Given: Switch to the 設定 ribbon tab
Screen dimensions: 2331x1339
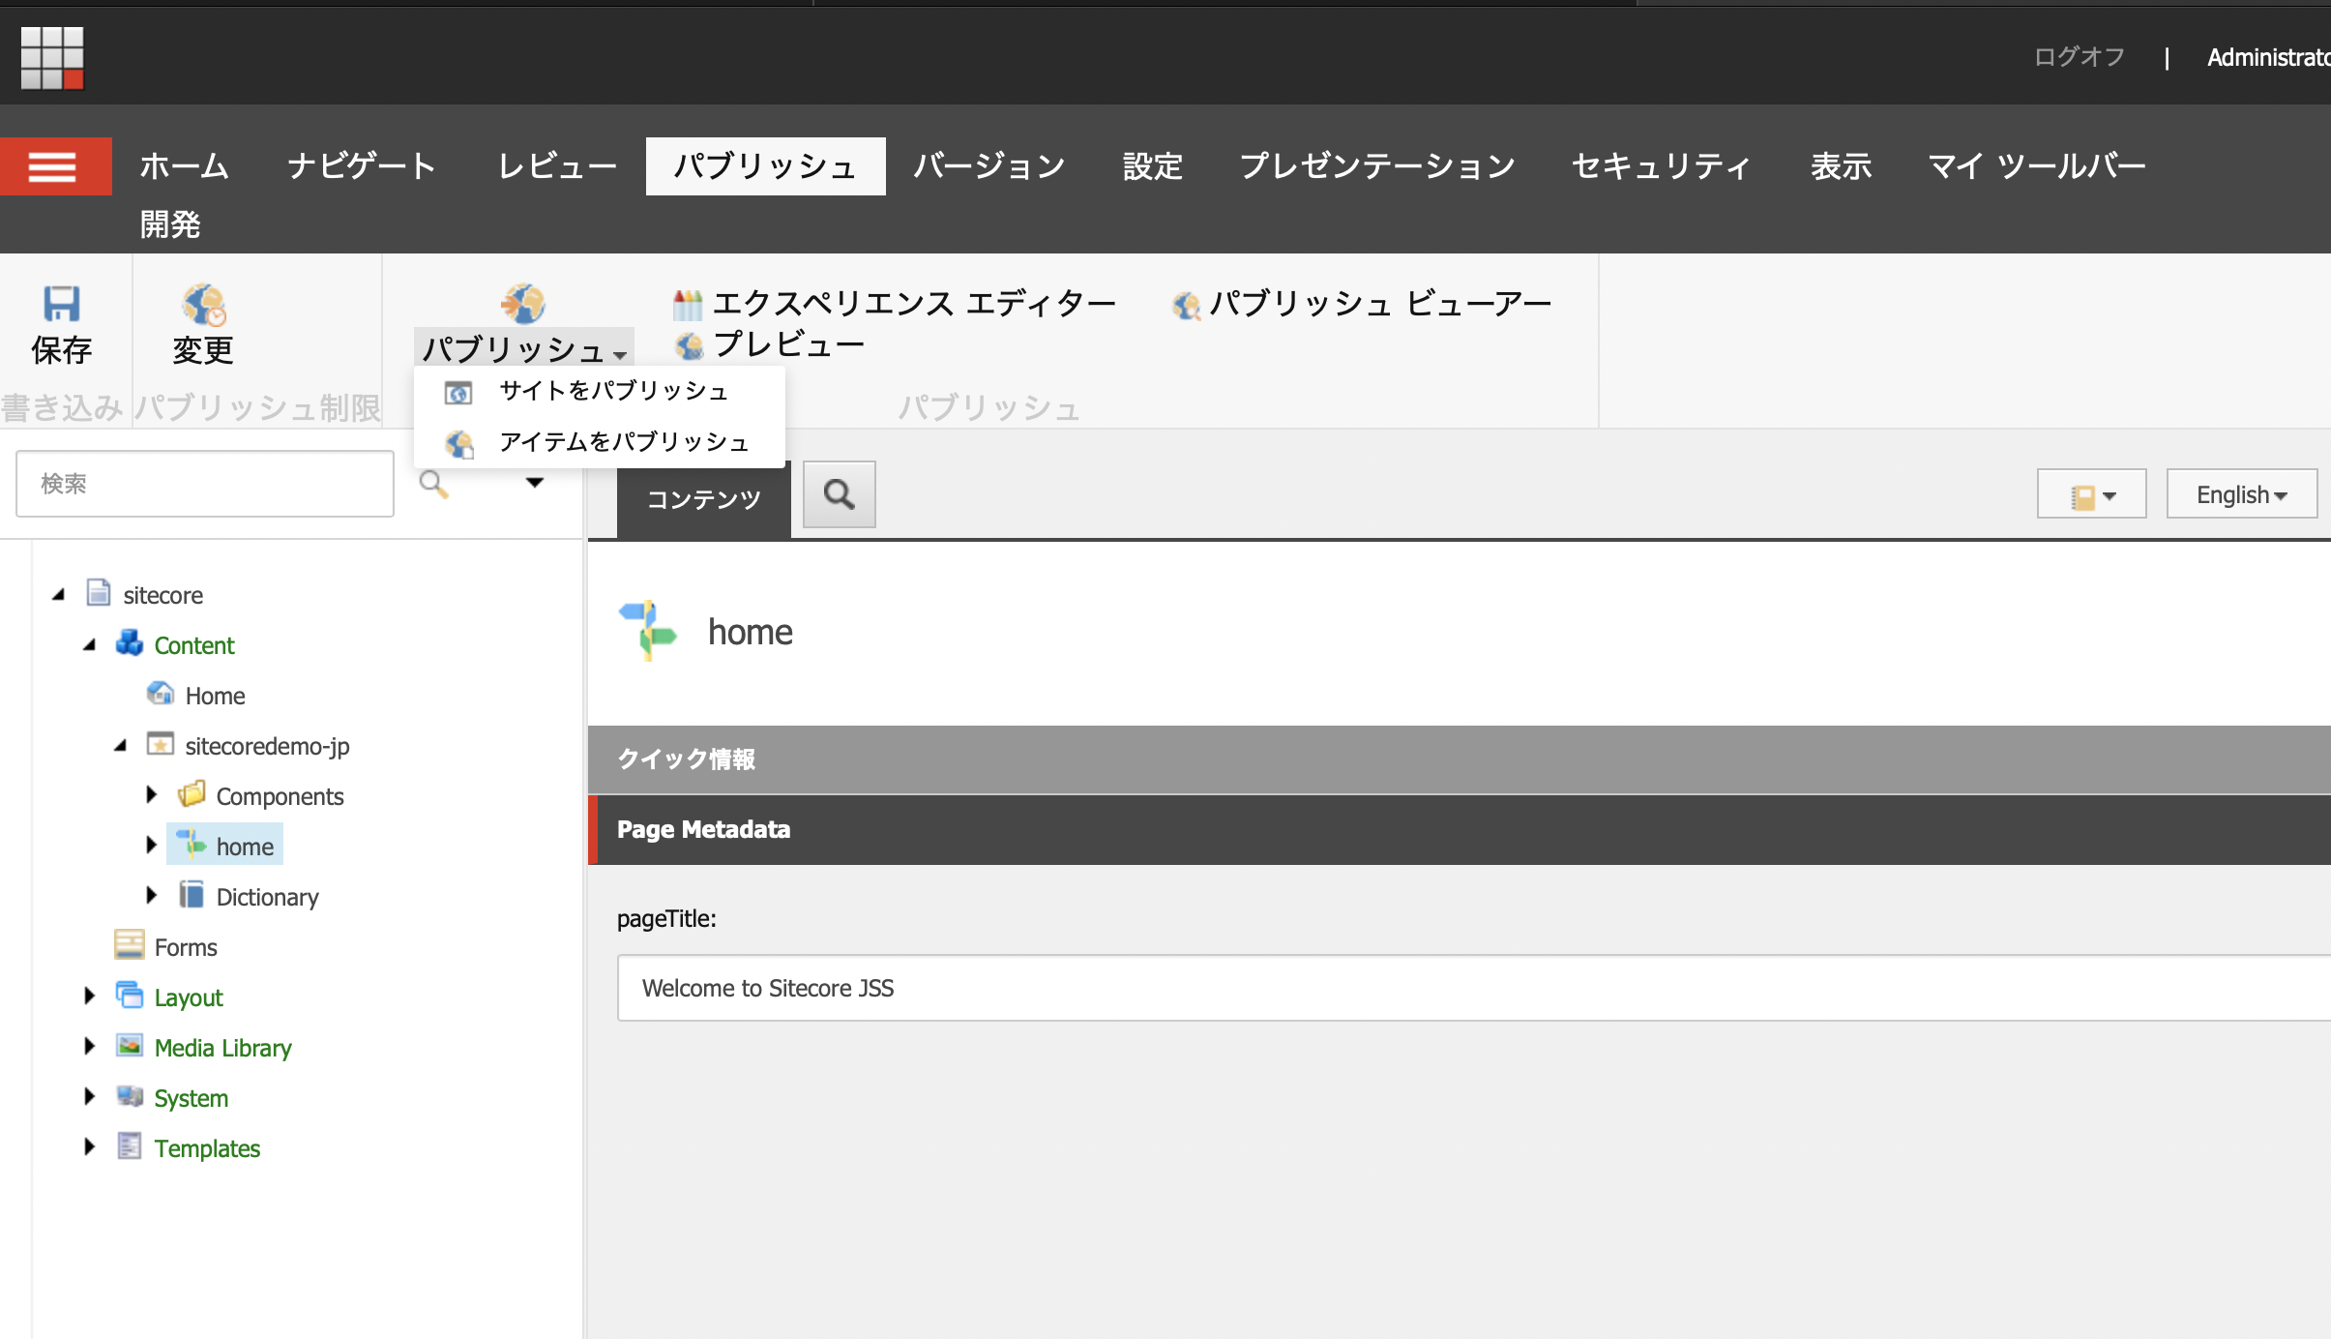Looking at the screenshot, I should click(x=1153, y=166).
